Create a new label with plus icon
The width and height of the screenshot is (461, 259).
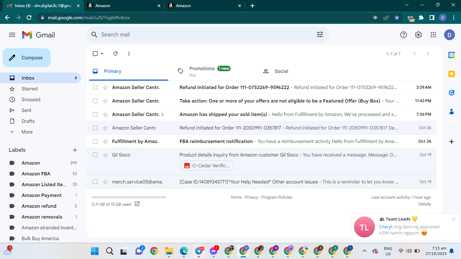(x=75, y=150)
